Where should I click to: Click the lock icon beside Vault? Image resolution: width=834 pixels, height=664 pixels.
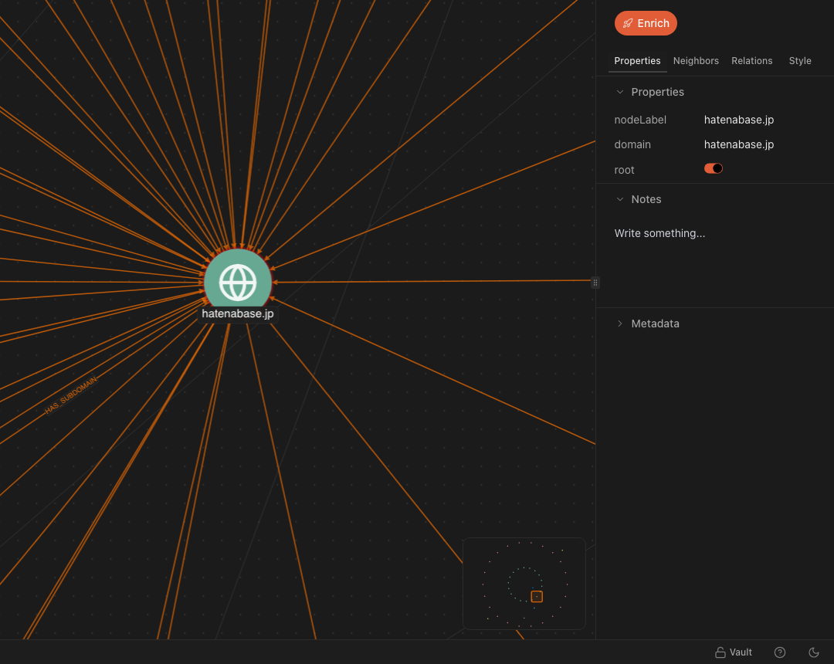pos(720,652)
